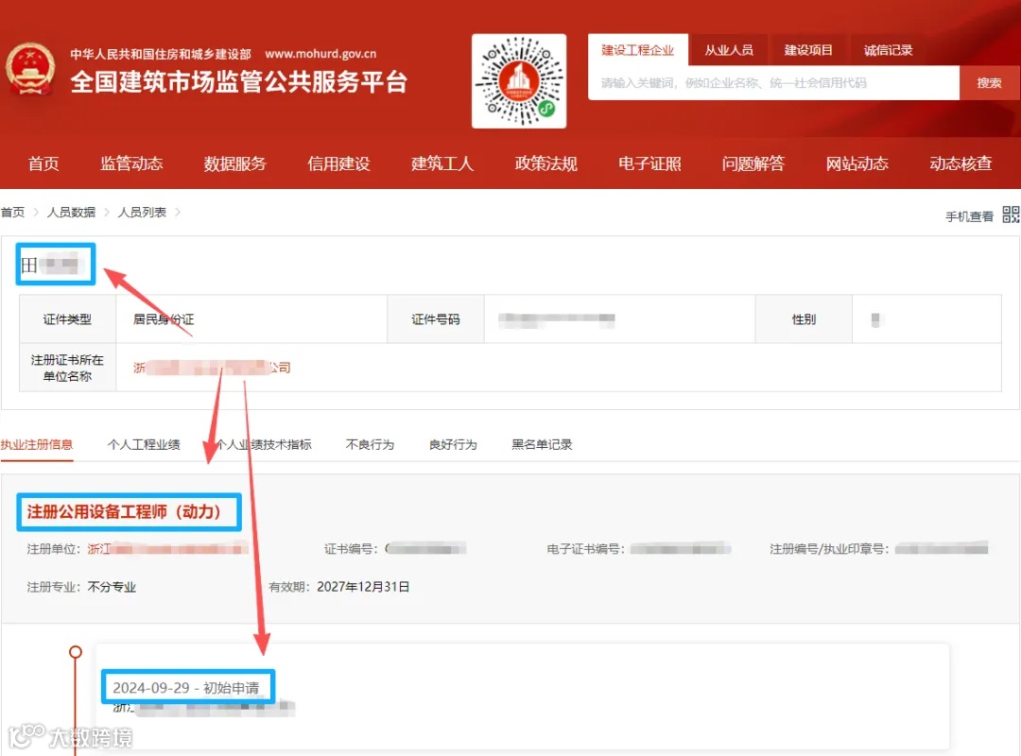Screen dimensions: 1021x756
Task: Click the 2024-09-29 - 初始申请 entry
Action: 185,688
